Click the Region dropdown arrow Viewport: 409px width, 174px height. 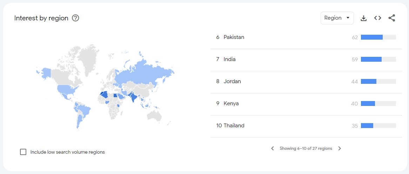pos(348,18)
